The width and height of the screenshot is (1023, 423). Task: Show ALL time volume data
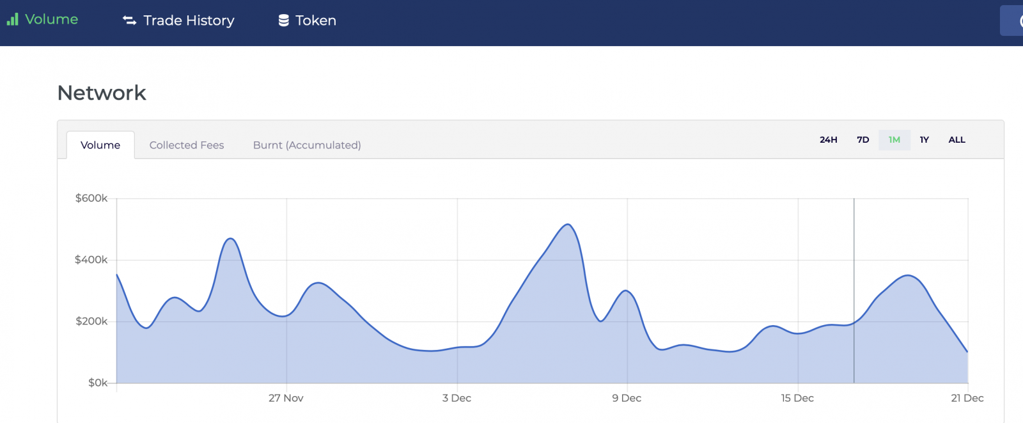coord(957,140)
